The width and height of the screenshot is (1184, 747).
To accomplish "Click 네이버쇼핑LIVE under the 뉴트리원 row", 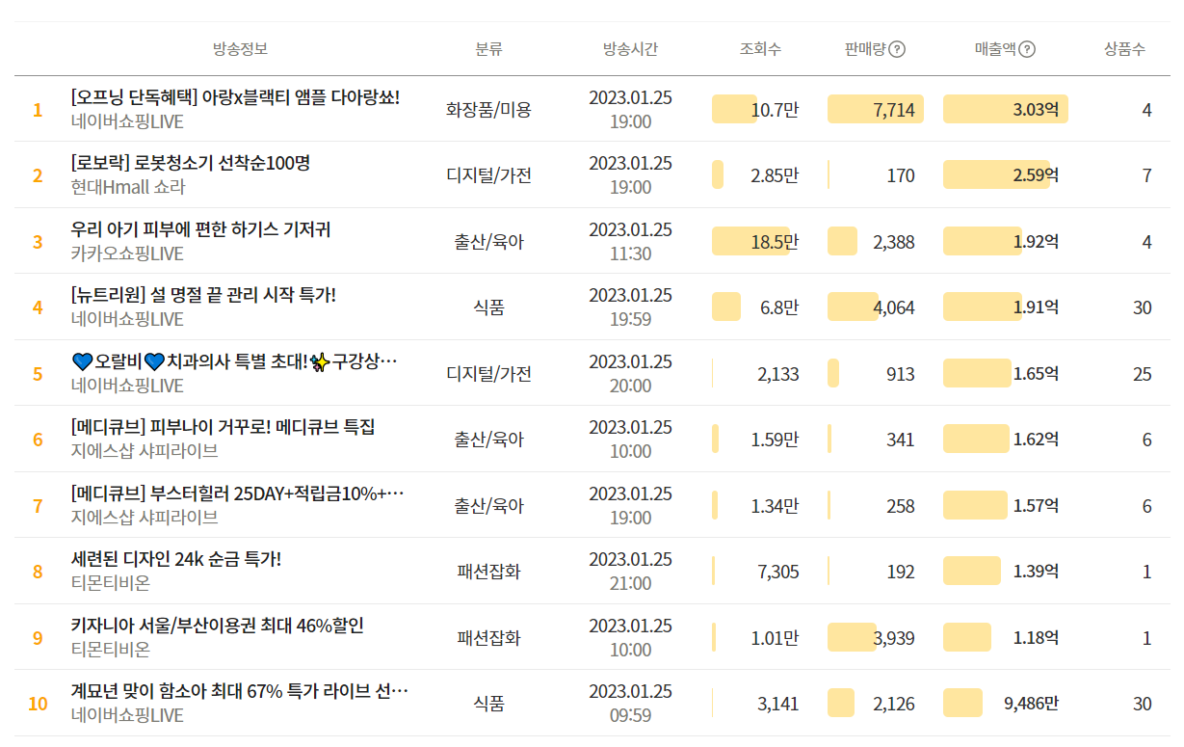I will [x=127, y=319].
